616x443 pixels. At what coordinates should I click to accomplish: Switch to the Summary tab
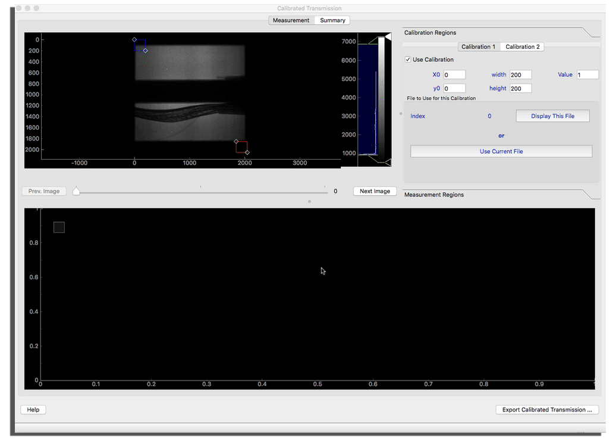(x=332, y=20)
